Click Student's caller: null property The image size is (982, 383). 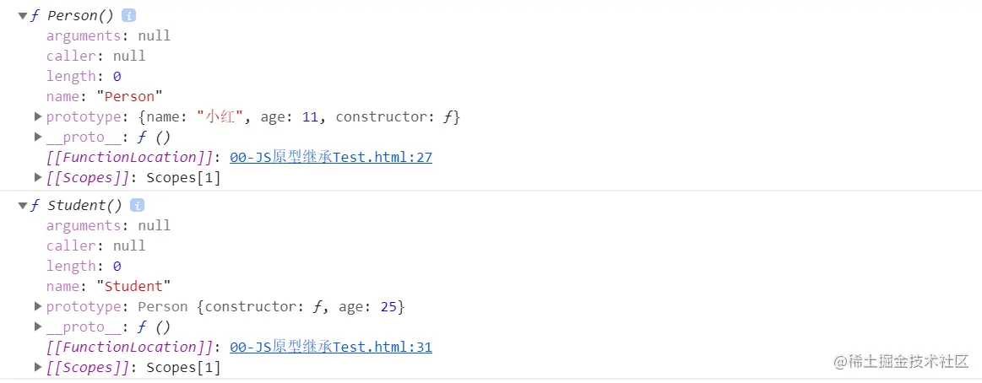pyautogui.click(x=95, y=245)
